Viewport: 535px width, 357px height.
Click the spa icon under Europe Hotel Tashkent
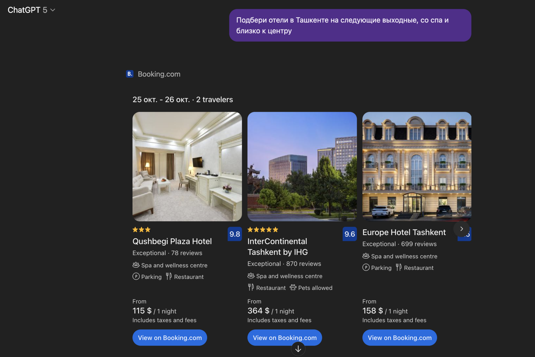pos(366,256)
